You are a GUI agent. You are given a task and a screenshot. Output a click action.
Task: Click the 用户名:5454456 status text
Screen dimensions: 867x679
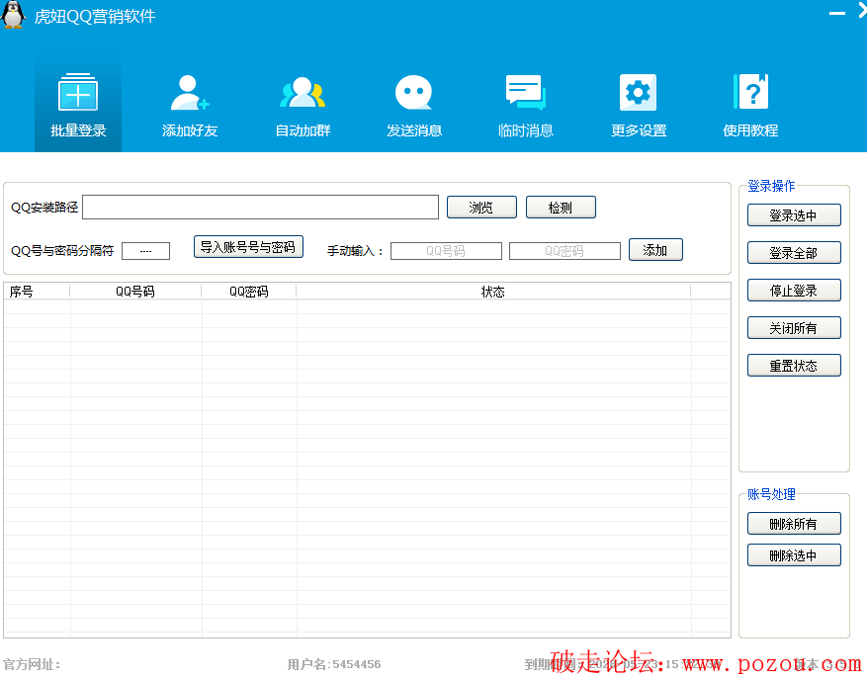click(x=334, y=664)
